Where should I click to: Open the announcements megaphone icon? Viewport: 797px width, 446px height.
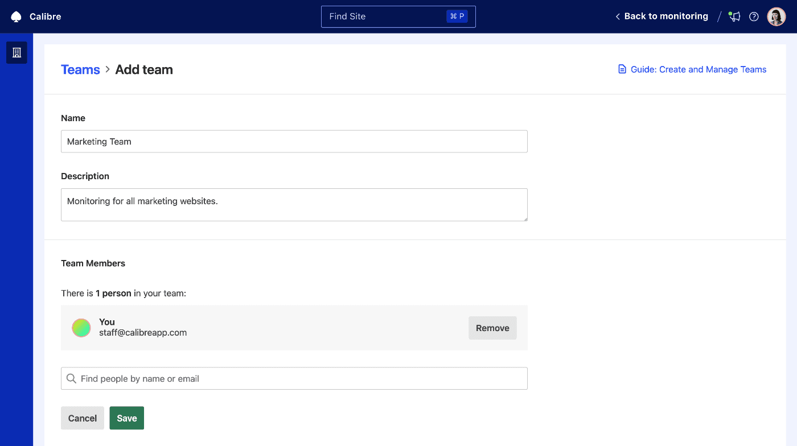click(734, 16)
